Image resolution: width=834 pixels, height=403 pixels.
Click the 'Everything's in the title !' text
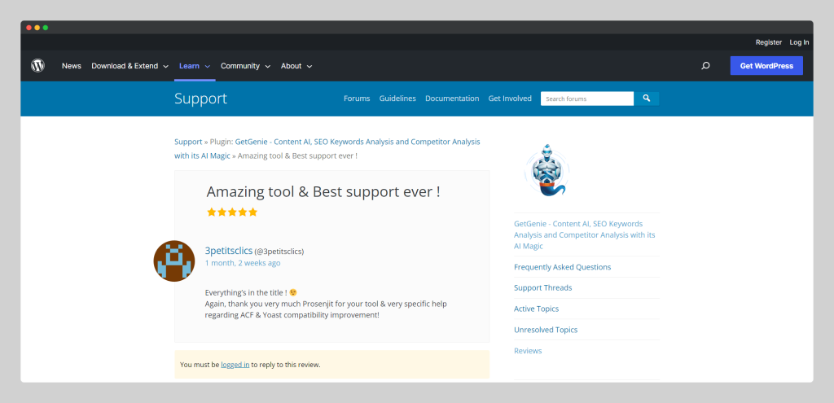click(246, 292)
